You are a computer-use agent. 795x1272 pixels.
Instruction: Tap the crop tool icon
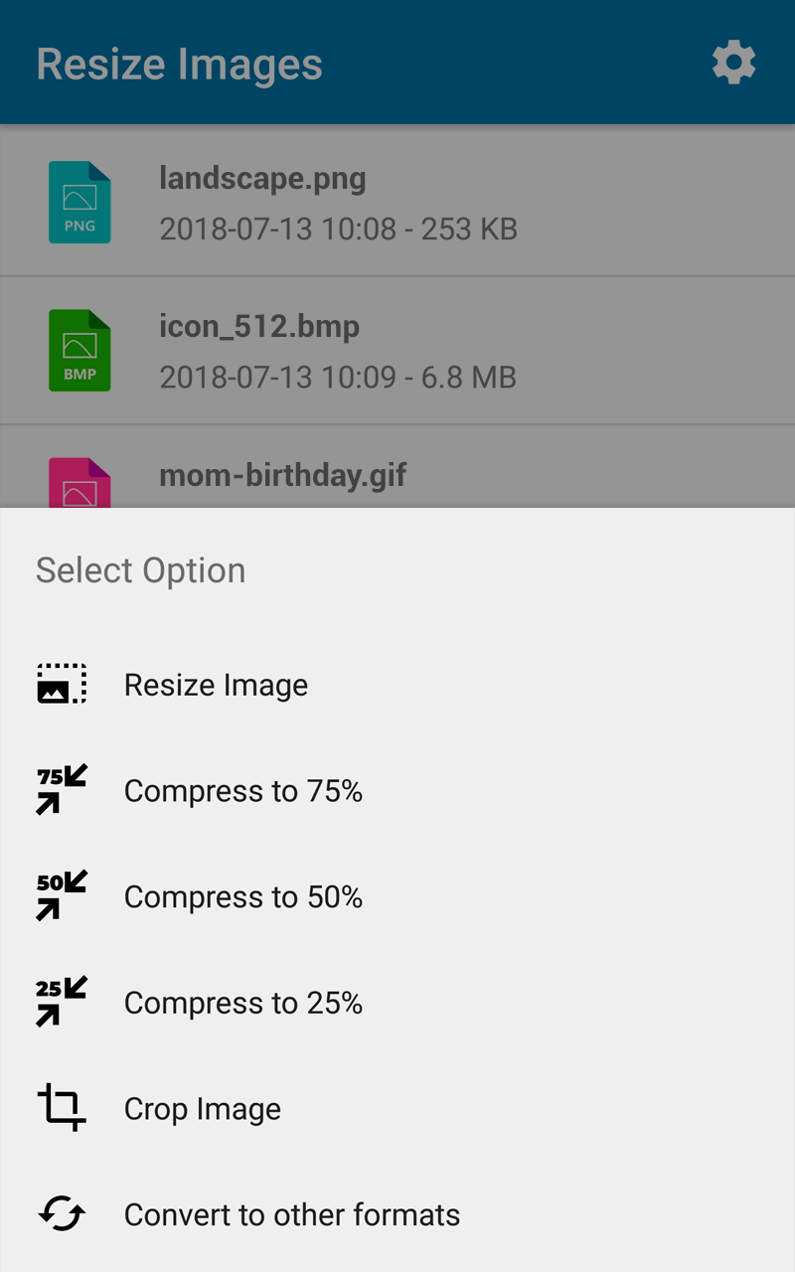tap(62, 1108)
